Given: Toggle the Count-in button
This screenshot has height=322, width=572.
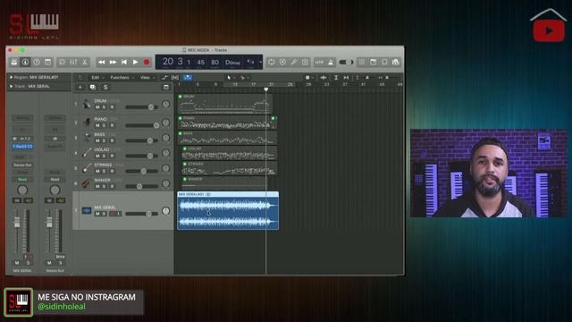Looking at the screenshot, I should (x=319, y=62).
